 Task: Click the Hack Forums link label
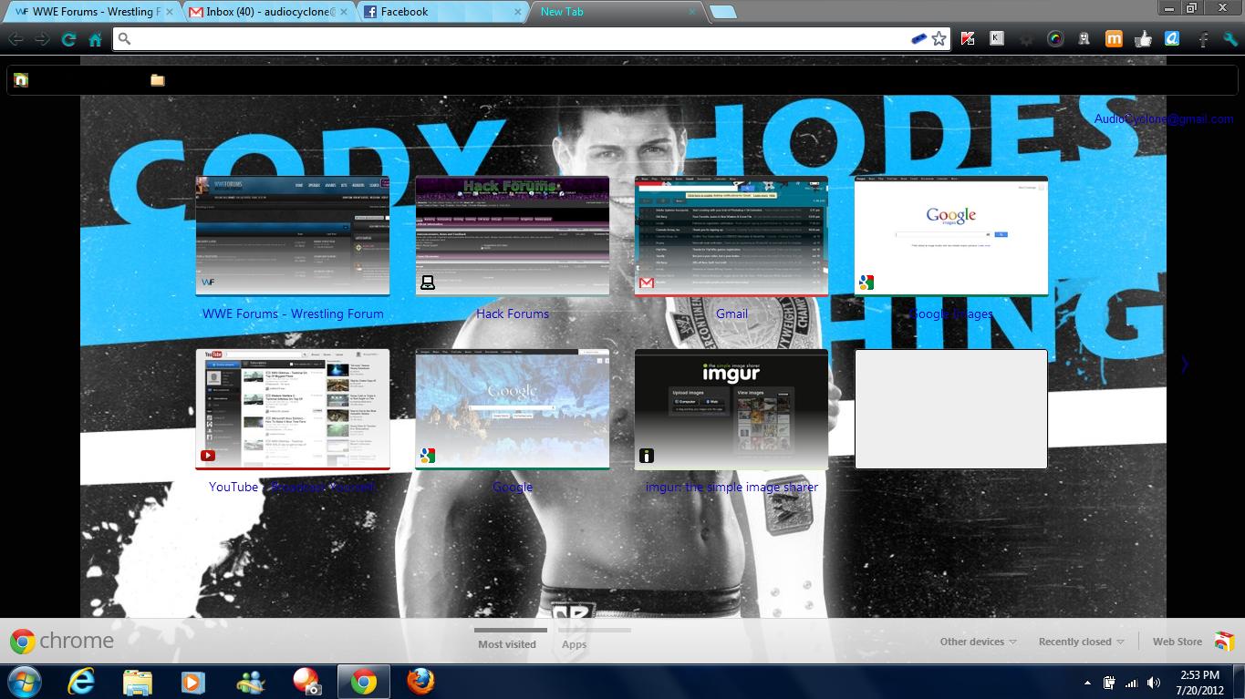pyautogui.click(x=513, y=314)
